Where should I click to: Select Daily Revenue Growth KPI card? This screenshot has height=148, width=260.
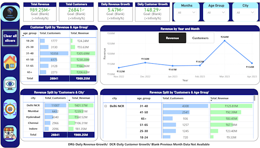(x=115, y=12)
